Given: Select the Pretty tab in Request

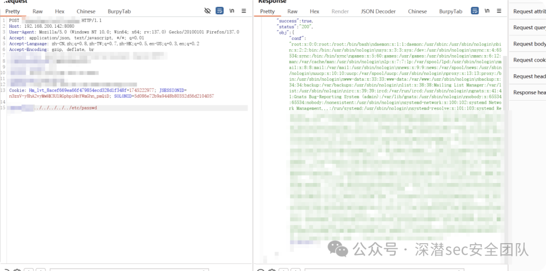Looking at the screenshot, I should pyautogui.click(x=13, y=12).
